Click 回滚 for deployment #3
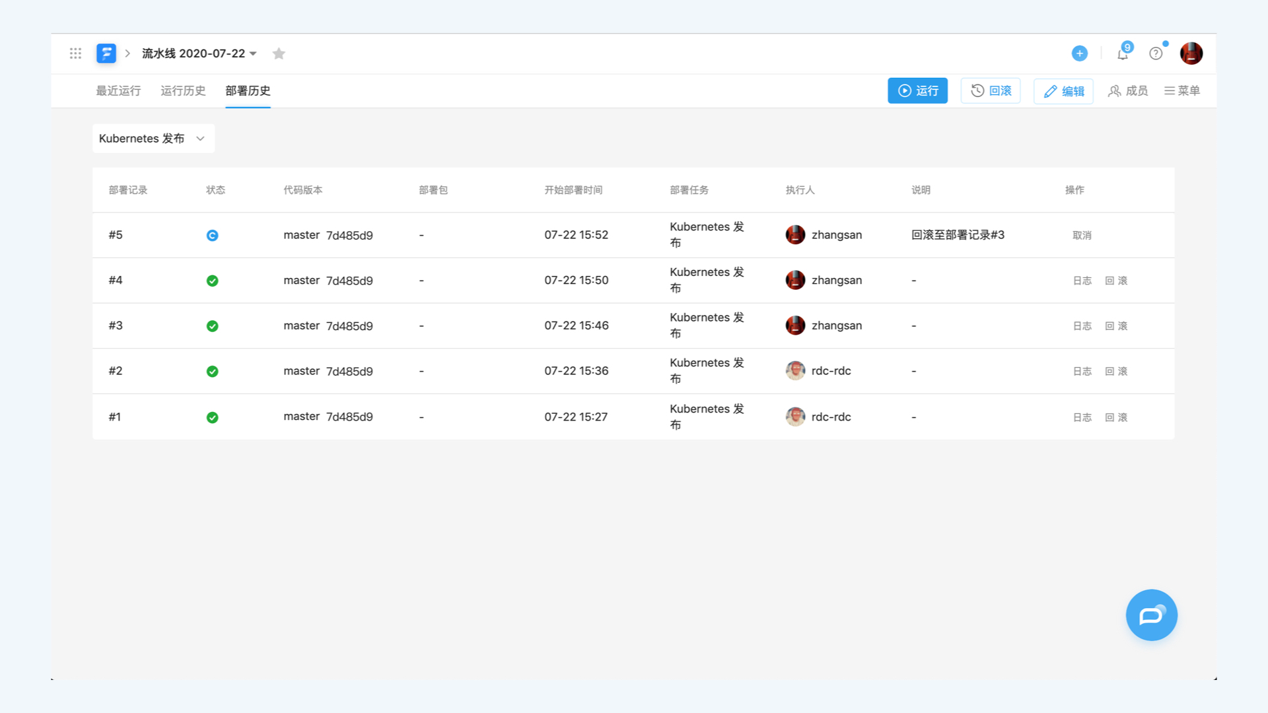 click(1116, 326)
